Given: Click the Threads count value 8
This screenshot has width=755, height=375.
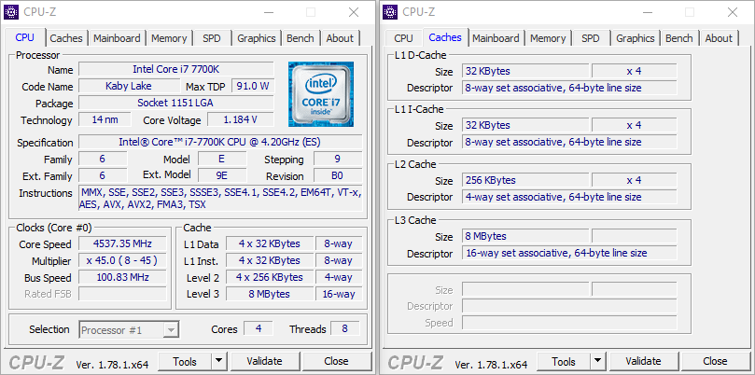Looking at the screenshot, I should [344, 328].
